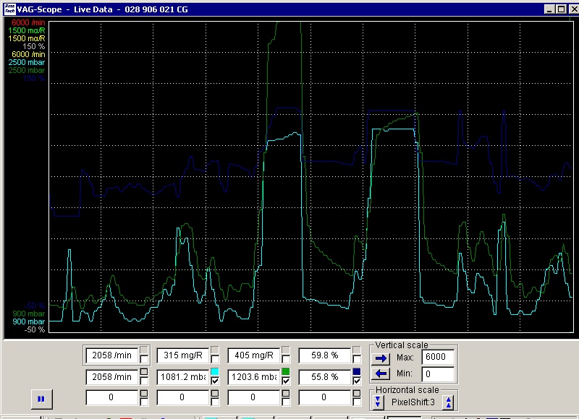This screenshot has width=579, height=419.
Task: Click the 59.8 % value field
Action: click(325, 355)
